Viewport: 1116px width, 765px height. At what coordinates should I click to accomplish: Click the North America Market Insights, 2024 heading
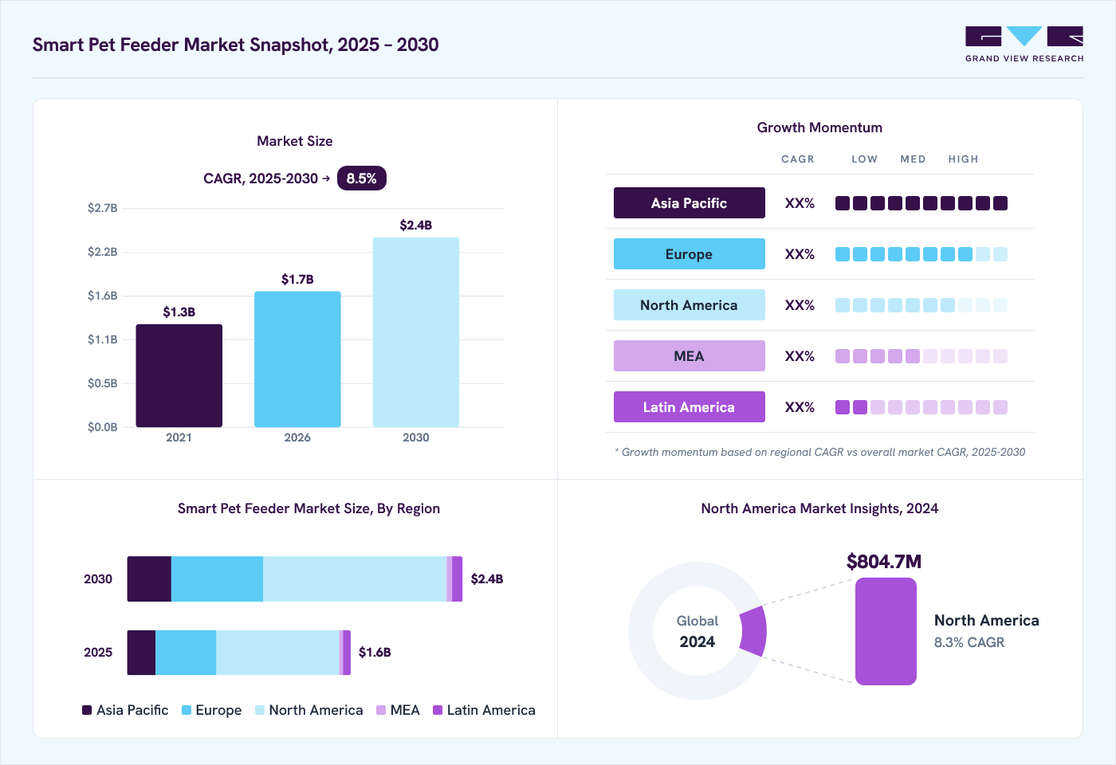click(x=819, y=508)
